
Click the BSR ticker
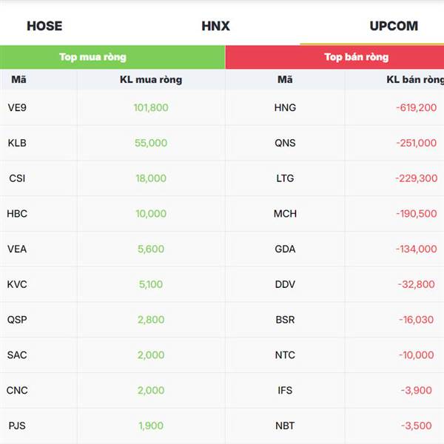pyautogui.click(x=285, y=320)
